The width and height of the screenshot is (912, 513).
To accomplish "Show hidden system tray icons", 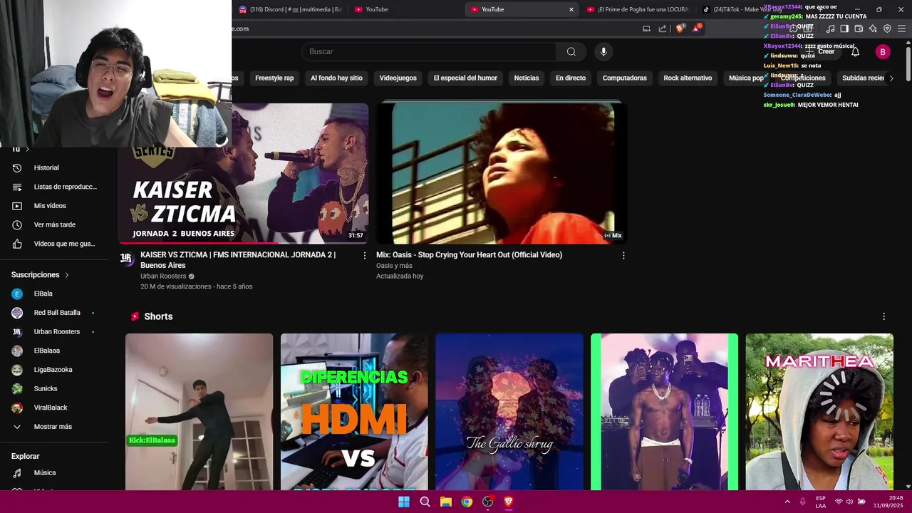I will click(x=787, y=502).
